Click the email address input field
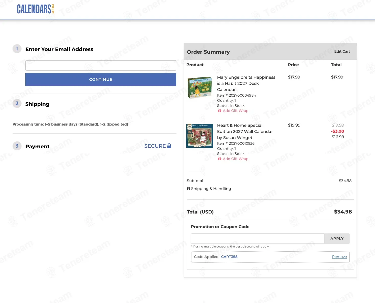This screenshot has height=303, width=375. 101,65
